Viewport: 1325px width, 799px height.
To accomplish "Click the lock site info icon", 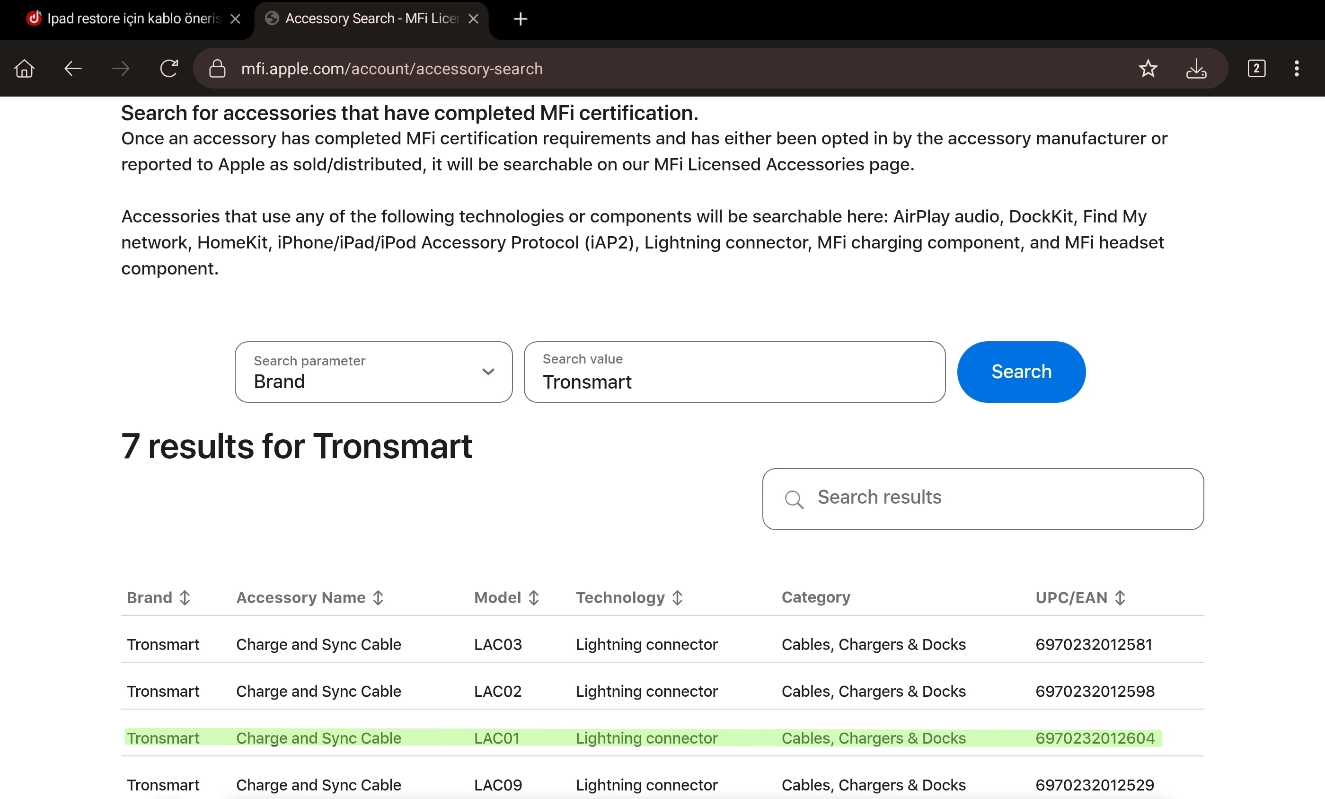I will (x=217, y=69).
